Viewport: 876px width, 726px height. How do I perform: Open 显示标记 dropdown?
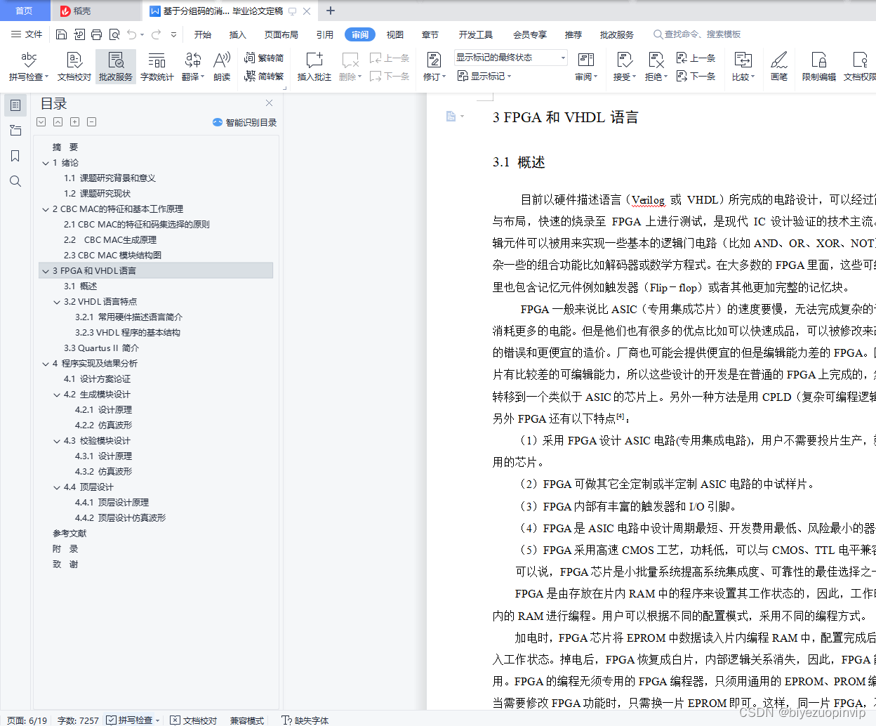pos(484,77)
